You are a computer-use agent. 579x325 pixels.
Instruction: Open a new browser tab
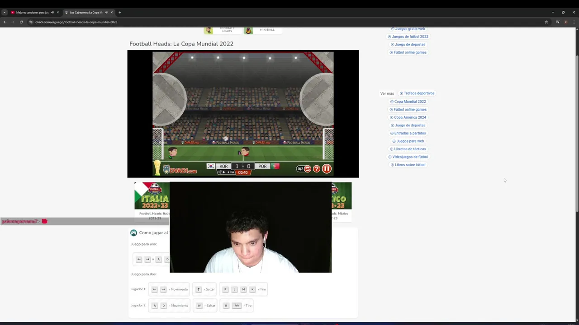(119, 12)
